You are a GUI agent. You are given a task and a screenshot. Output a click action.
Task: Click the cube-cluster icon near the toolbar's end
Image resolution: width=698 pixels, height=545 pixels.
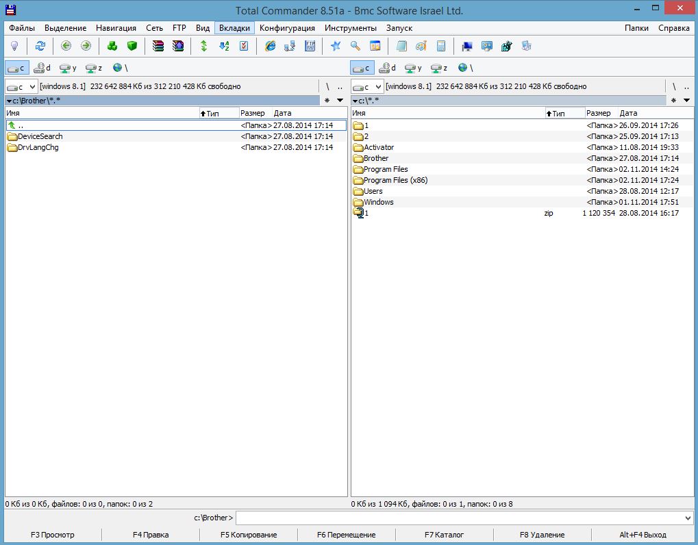tap(507, 46)
